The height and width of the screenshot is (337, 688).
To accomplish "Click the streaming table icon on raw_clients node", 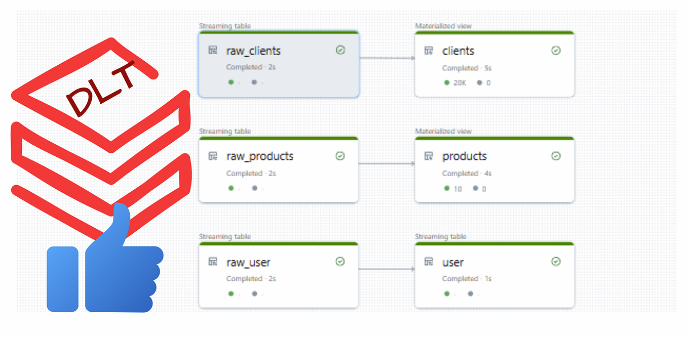I will coord(213,51).
